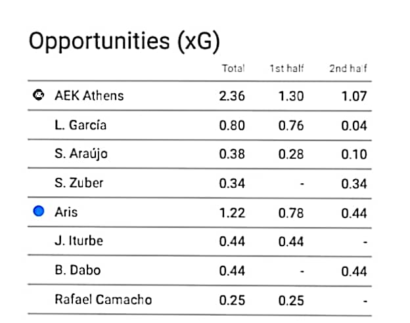Click the Opportunities (xG) heading

point(124,41)
